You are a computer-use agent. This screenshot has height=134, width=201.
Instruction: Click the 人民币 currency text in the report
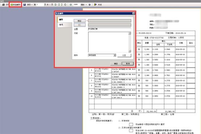click(x=181, y=38)
